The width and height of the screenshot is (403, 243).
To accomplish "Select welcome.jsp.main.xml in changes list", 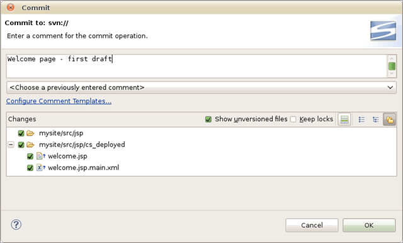I will click(x=83, y=168).
